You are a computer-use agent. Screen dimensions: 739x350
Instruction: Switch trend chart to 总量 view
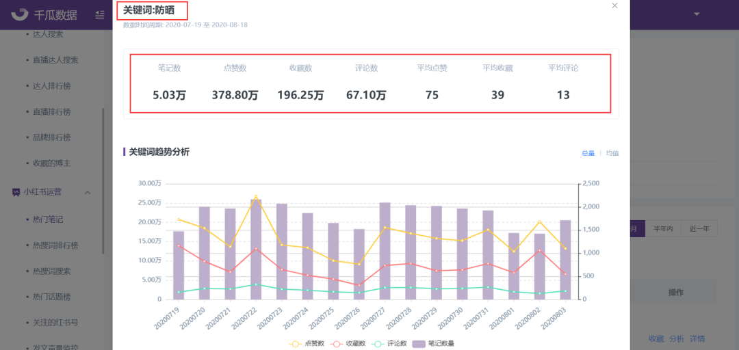pyautogui.click(x=588, y=153)
